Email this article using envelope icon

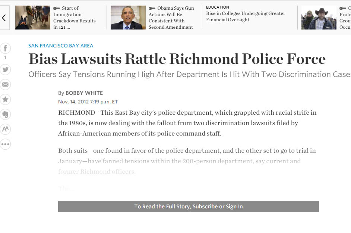[x=5, y=84]
